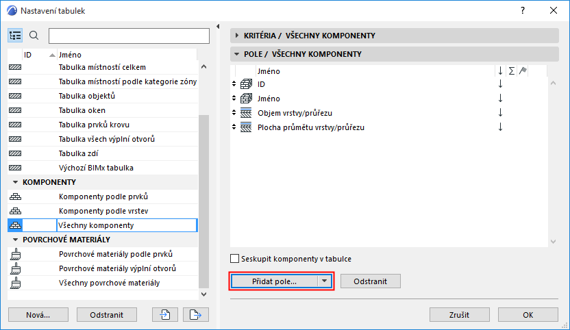Click the export schedule icon button
This screenshot has width=570, height=330.
(196, 315)
